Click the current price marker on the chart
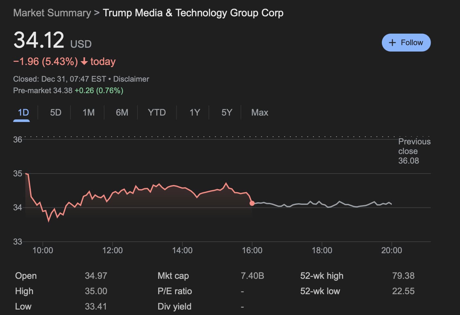This screenshot has height=315, width=460. pos(252,203)
